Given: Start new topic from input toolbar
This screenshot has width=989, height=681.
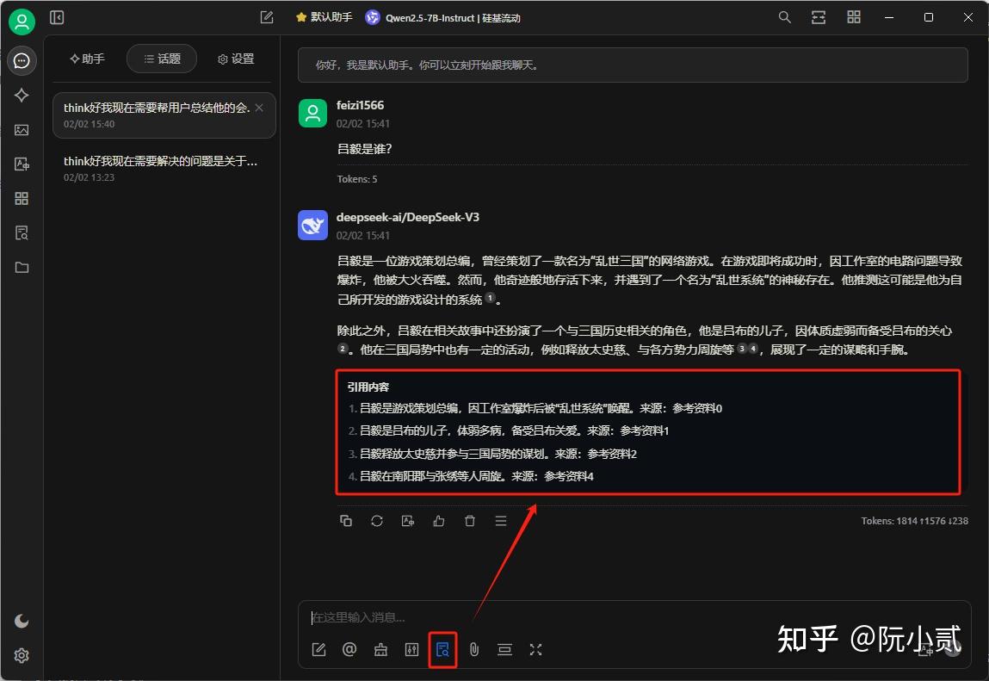Looking at the screenshot, I should [319, 649].
